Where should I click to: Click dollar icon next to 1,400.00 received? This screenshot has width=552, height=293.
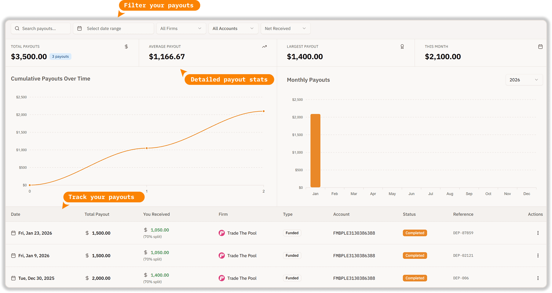(x=146, y=275)
